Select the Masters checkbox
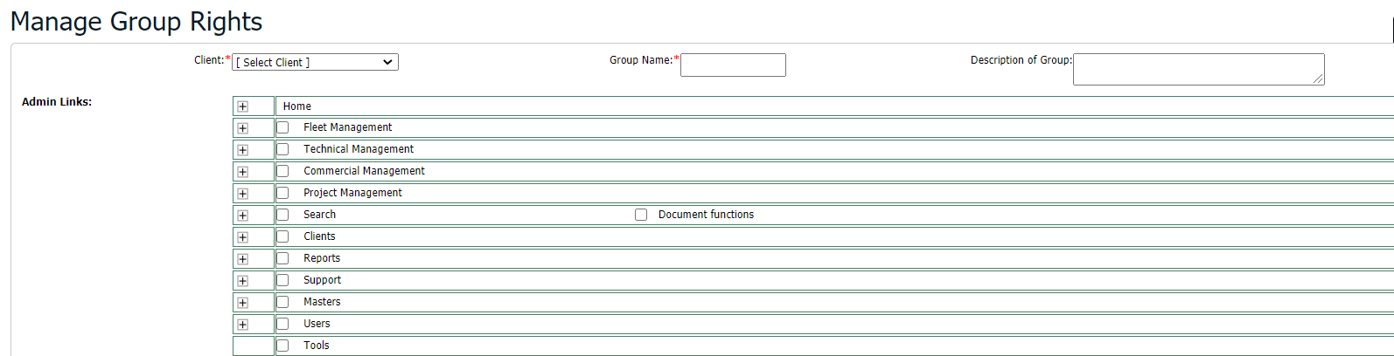 tap(282, 302)
